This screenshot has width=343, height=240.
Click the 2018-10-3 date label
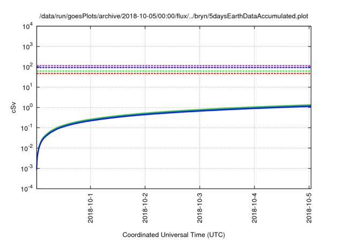pyautogui.click(x=200, y=208)
